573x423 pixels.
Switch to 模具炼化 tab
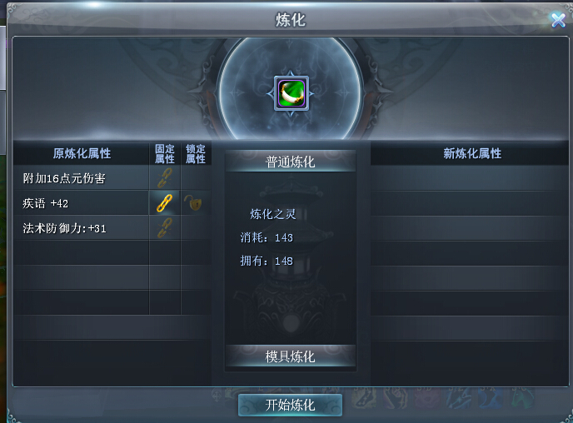pyautogui.click(x=290, y=356)
